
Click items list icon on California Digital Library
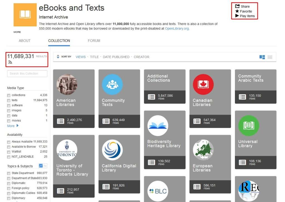click(106, 187)
